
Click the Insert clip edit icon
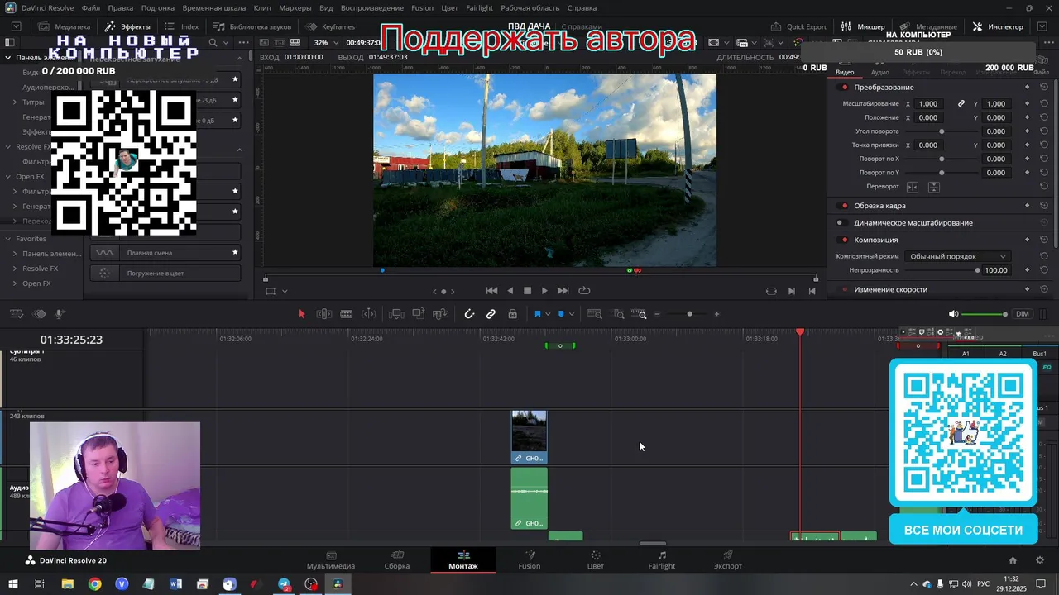[396, 314]
